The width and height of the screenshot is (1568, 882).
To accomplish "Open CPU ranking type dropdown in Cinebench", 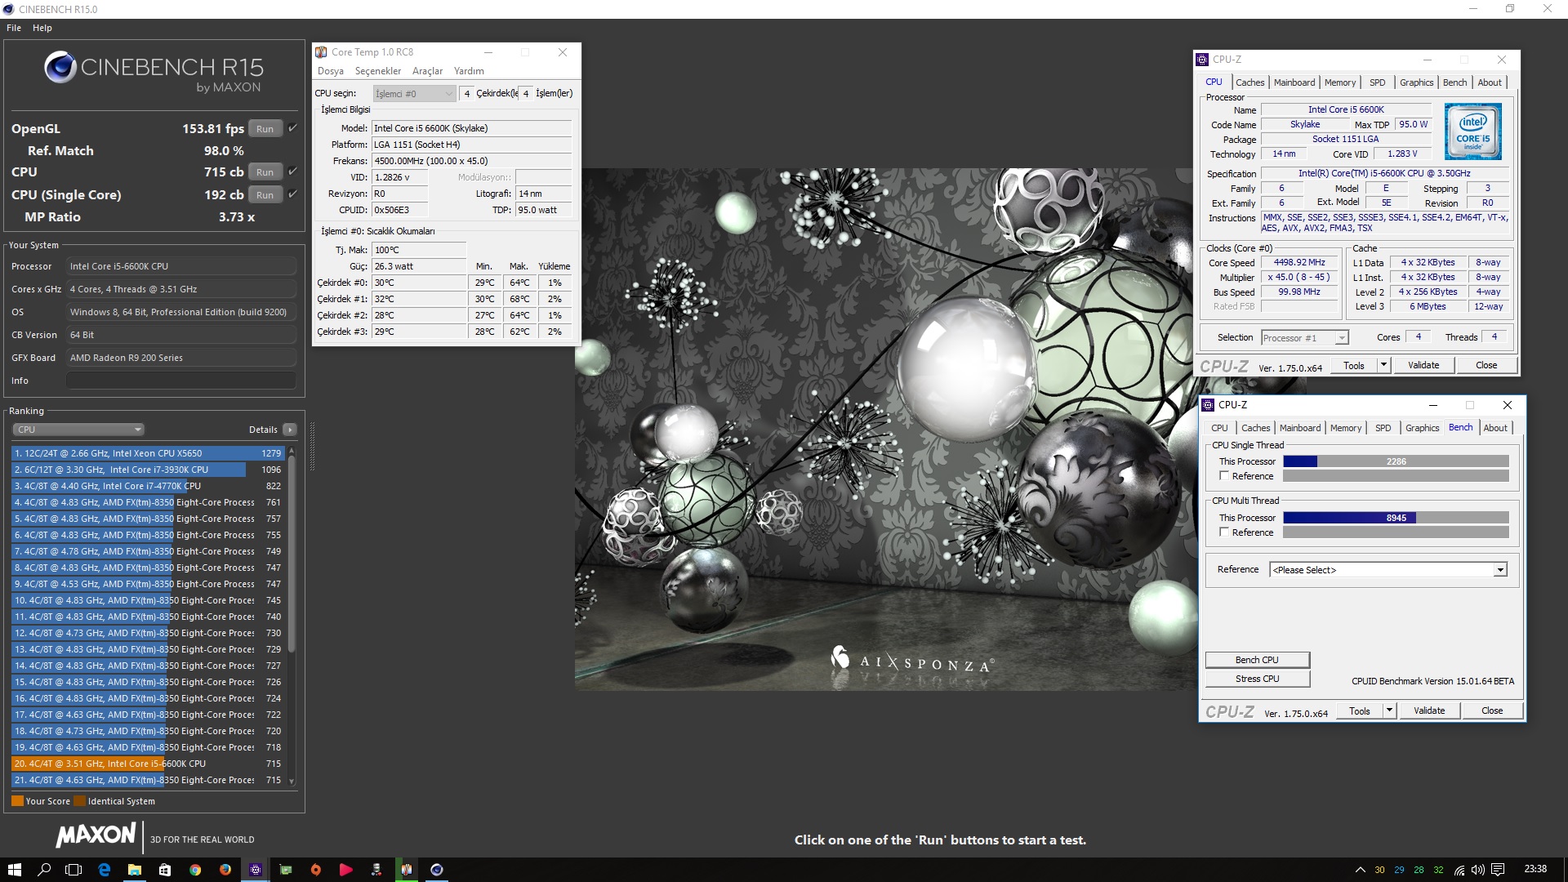I will tap(78, 430).
